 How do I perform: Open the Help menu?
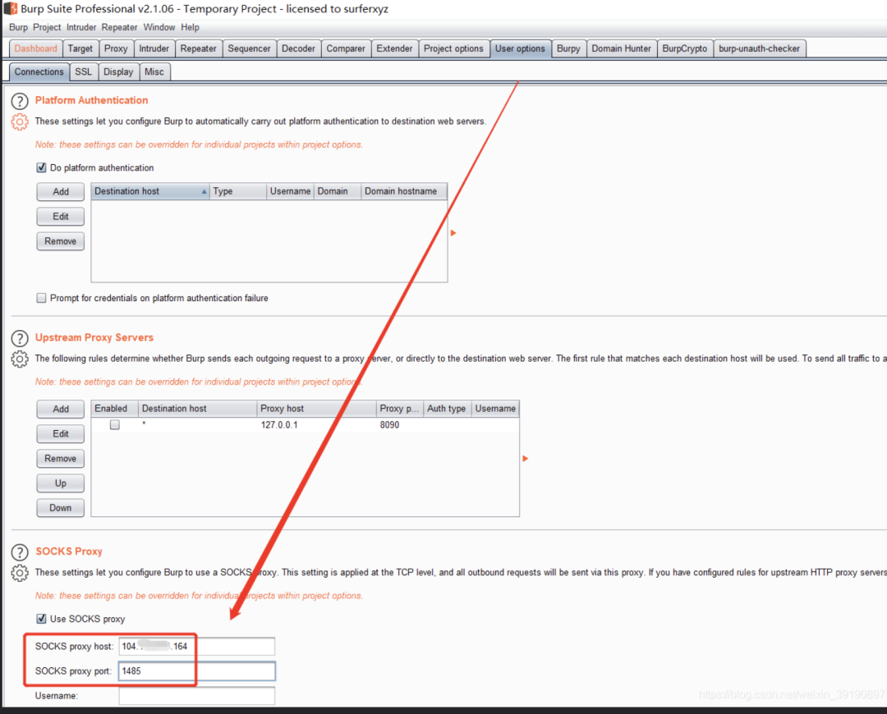click(190, 27)
